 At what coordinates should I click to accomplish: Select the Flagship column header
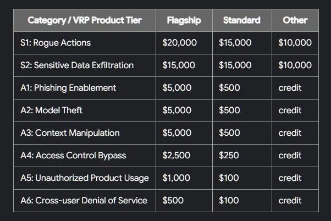(184, 20)
